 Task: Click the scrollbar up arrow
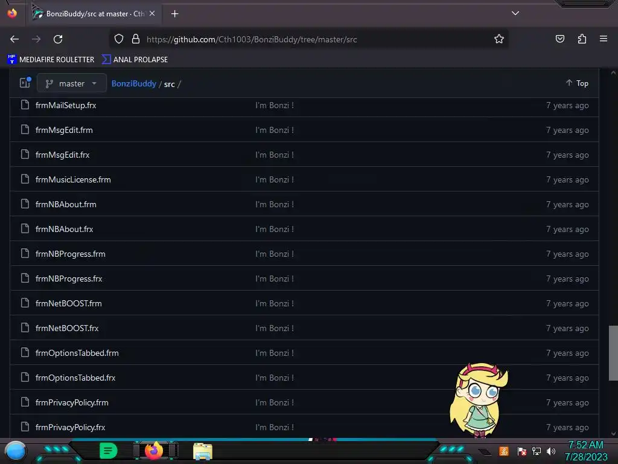[613, 72]
